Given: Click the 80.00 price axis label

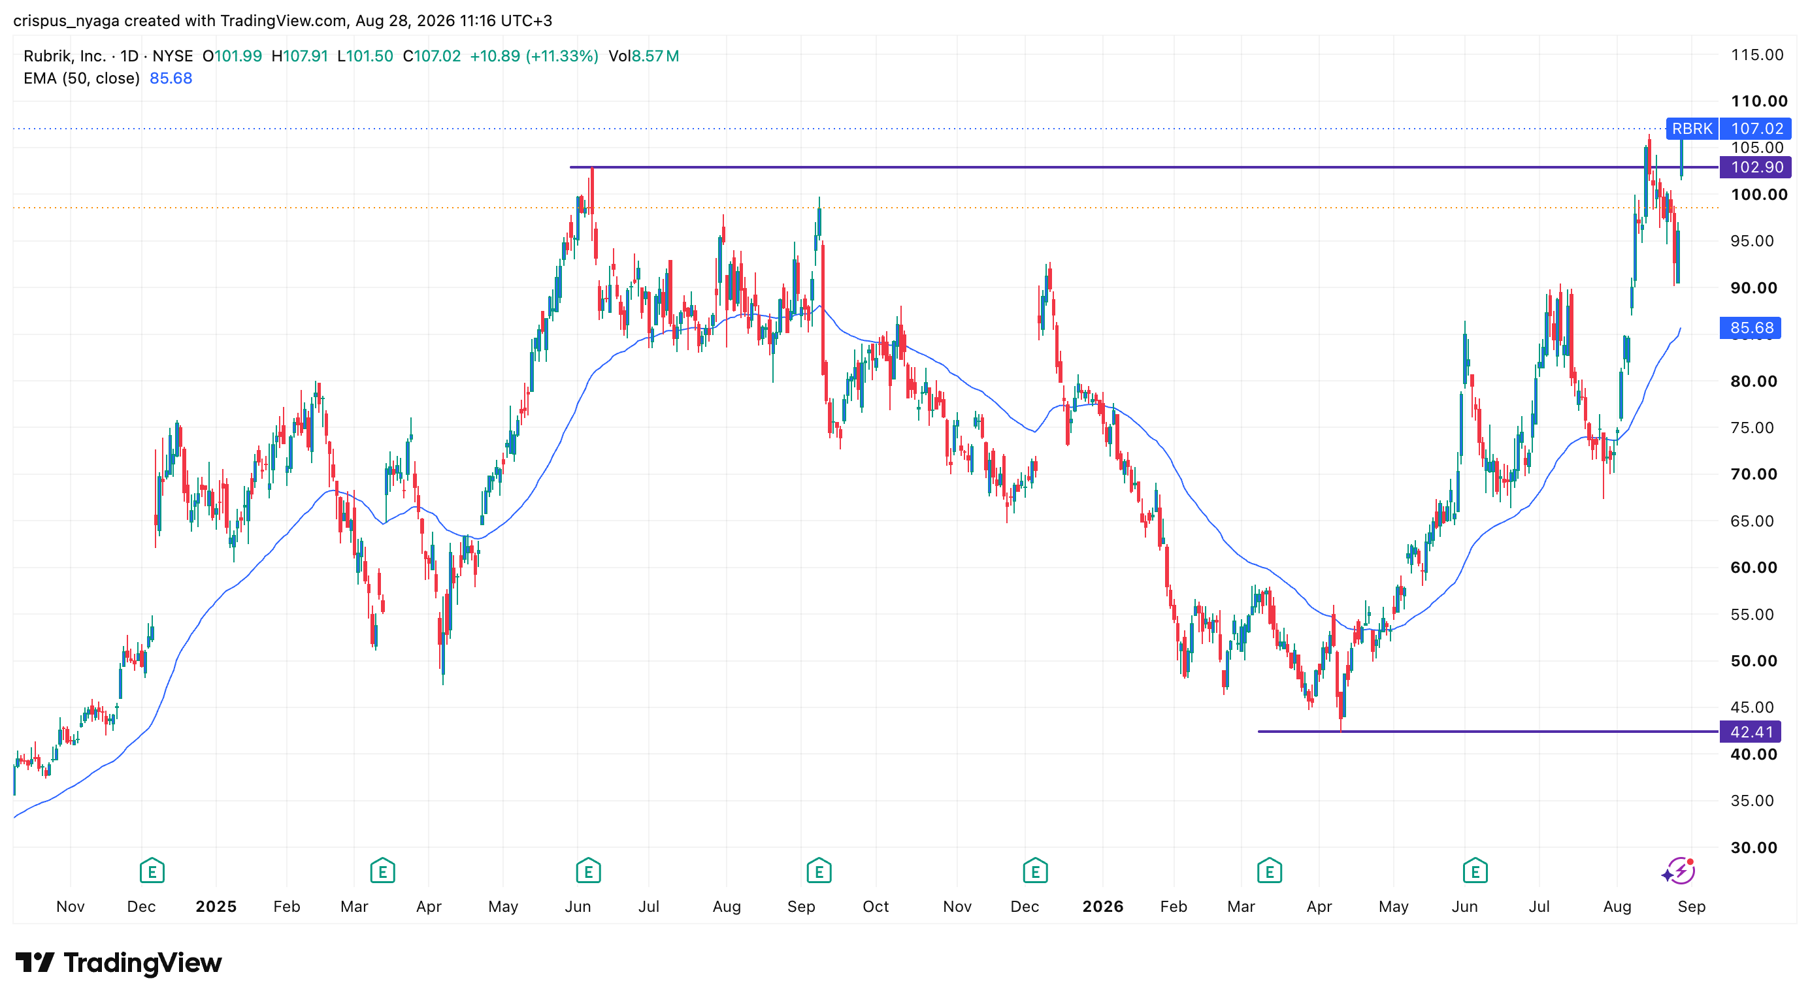Looking at the screenshot, I should click(1753, 381).
